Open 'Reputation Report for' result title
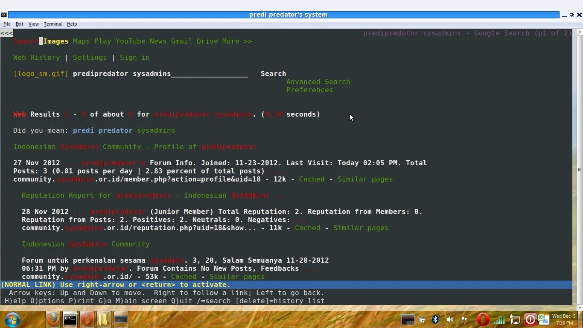Screen dimensions: 583x328 tap(154, 196)
